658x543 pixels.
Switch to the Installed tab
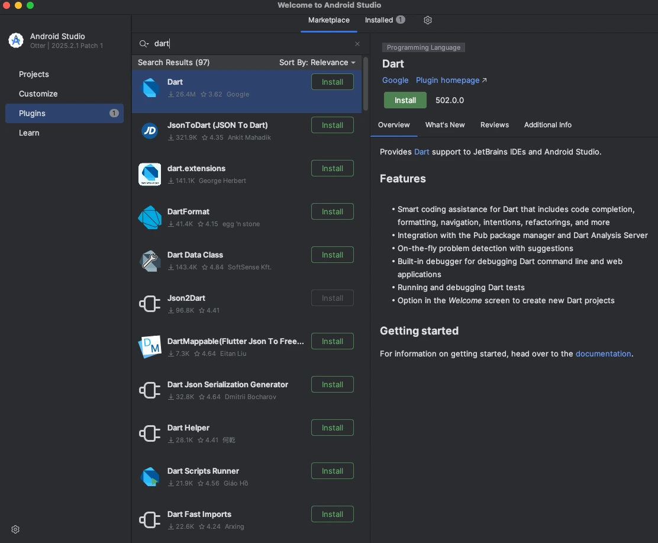[379, 20]
